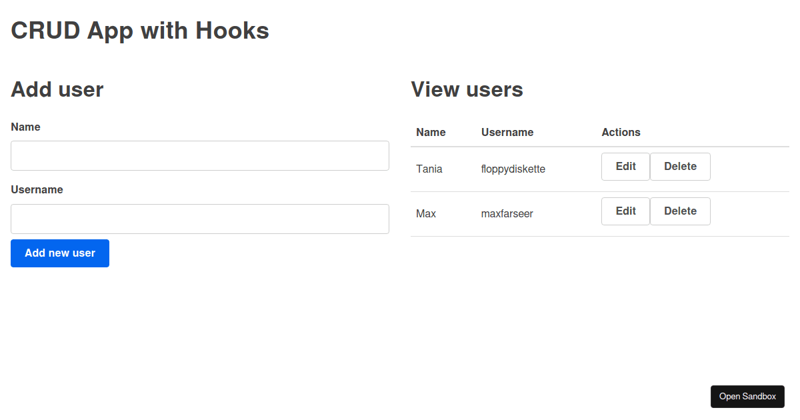The height and width of the screenshot is (420, 800).
Task: Click the CRUD App with Hooks title
Action: click(x=139, y=30)
